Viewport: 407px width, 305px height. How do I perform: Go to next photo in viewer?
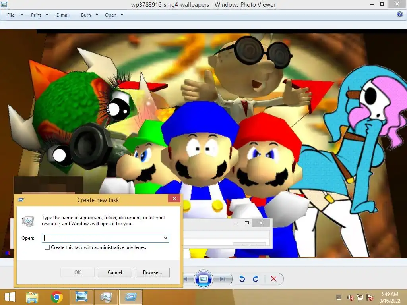[223, 279]
